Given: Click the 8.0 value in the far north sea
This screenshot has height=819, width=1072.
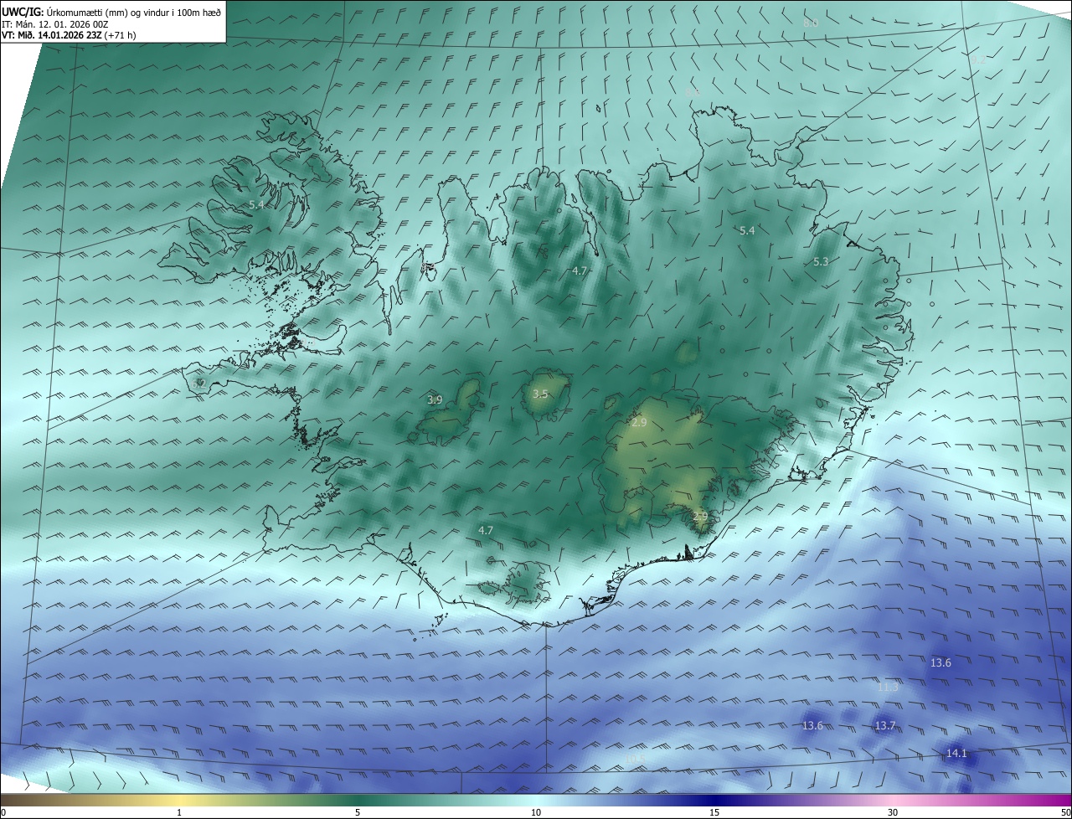Looking at the screenshot, I should tap(811, 23).
